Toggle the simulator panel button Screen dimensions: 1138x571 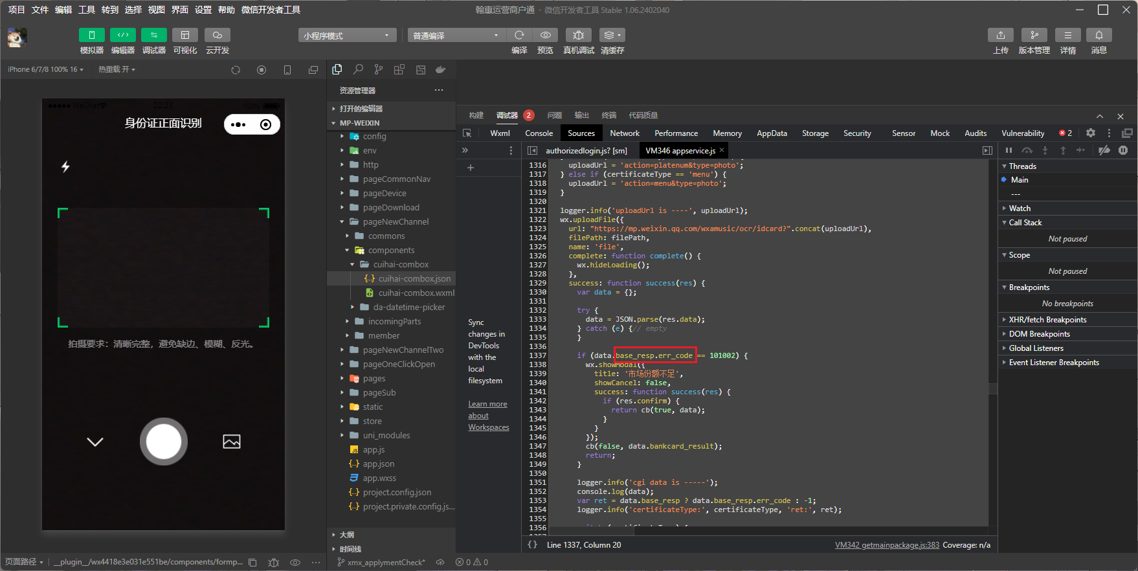pos(92,35)
